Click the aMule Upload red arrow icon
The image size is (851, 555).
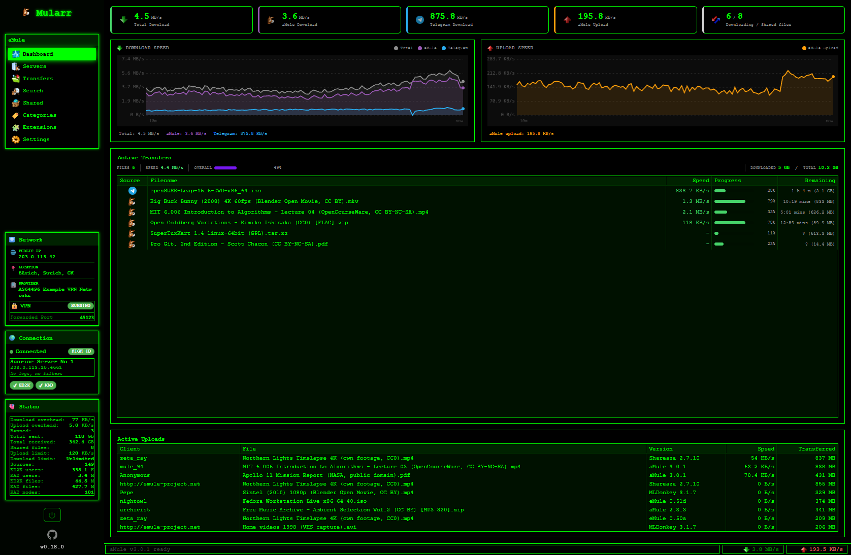(567, 20)
